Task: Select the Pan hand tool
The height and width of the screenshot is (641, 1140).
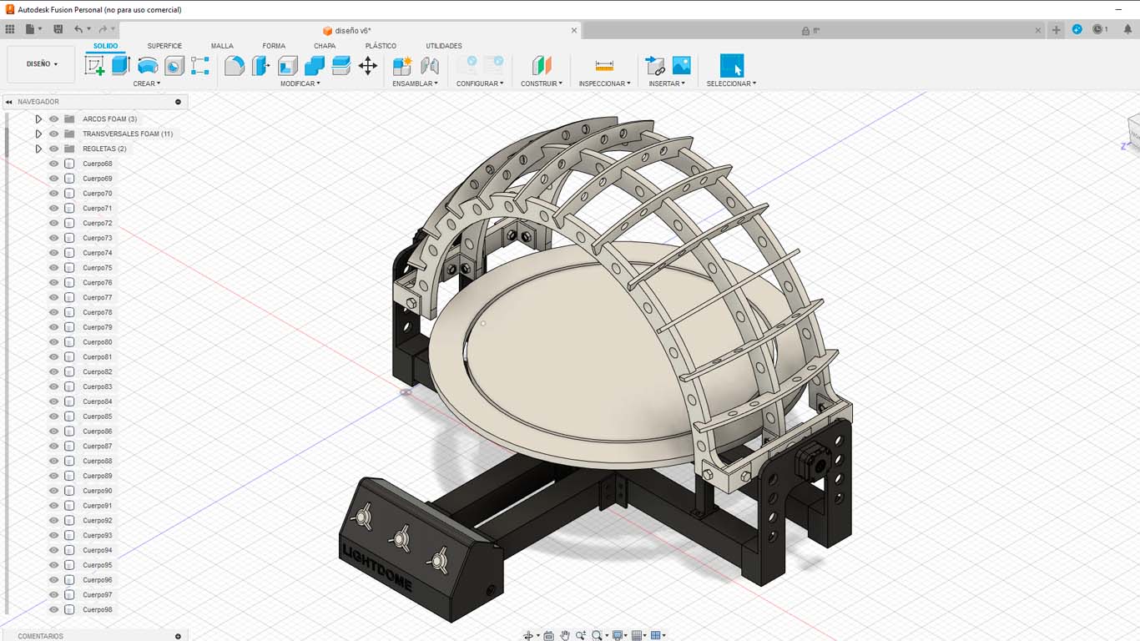Action: pos(565,636)
